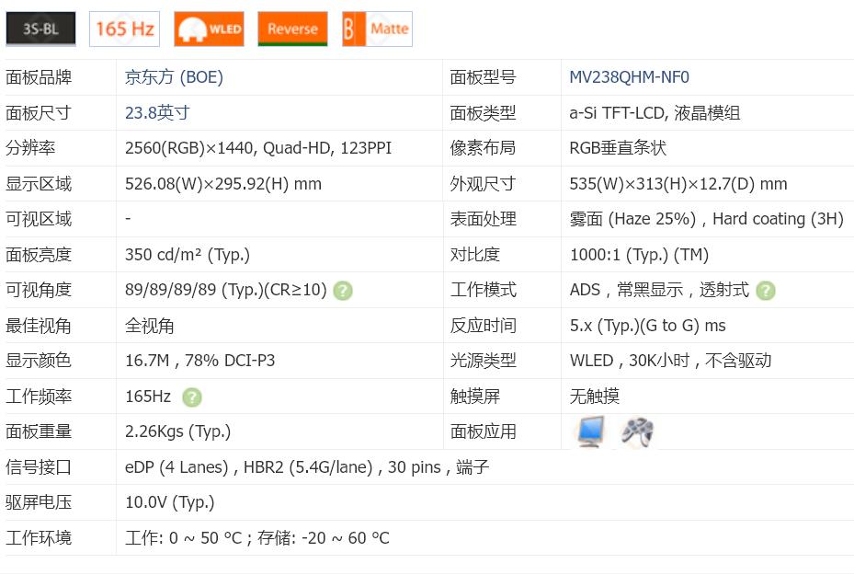Click the gamepad icon in 面板应用 row
This screenshot has height=575, width=854.
[636, 431]
